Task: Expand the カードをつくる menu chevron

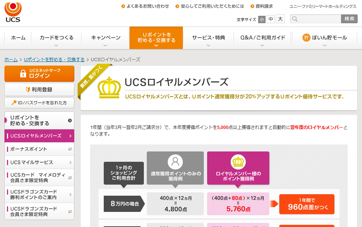Action: 56,46
